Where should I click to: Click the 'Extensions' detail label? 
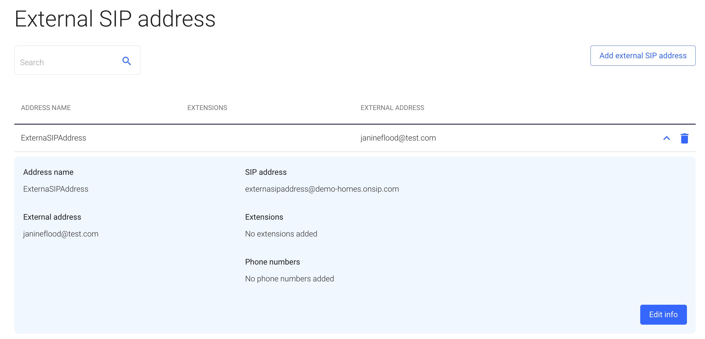click(x=264, y=217)
